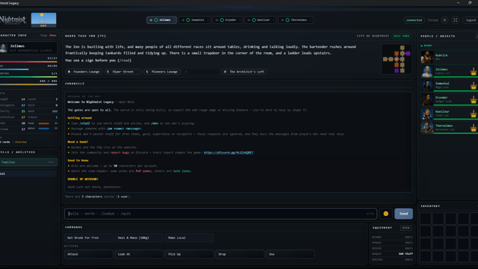This screenshot has width=478, height=269.
Task: Go east to Viper Street
Action: pyautogui.click(x=122, y=72)
